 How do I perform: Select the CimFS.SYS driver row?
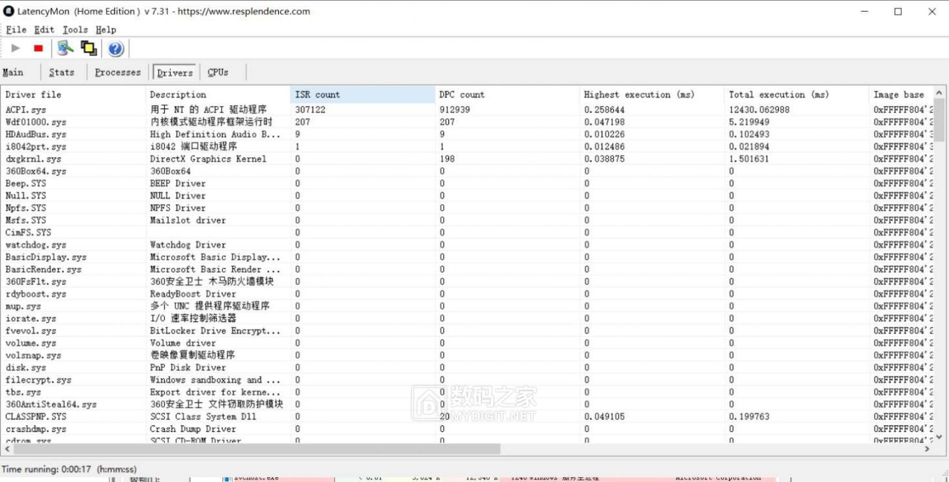click(467, 232)
